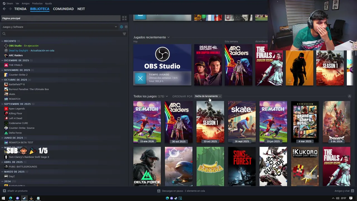Viewport: 357px width, 201px height.
Task: Collapse the SEPTIEMBRE DE 2025 group
Action: point(2,104)
